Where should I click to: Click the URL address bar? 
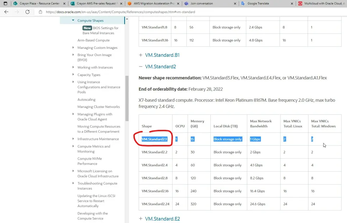(x=120, y=12)
